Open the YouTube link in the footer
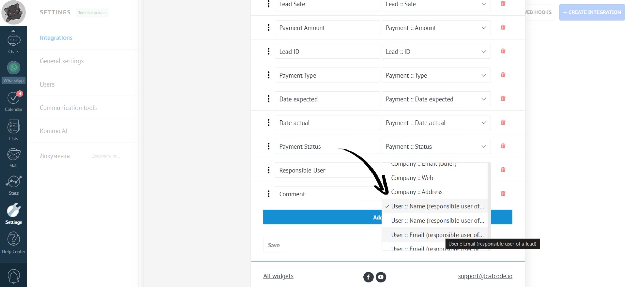This screenshot has height=287, width=638. (381, 277)
